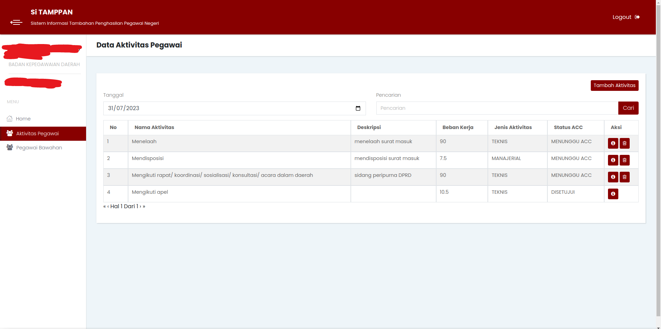Screen dimensions: 661x329
Task: Click the Home house icon
Action: click(x=10, y=119)
